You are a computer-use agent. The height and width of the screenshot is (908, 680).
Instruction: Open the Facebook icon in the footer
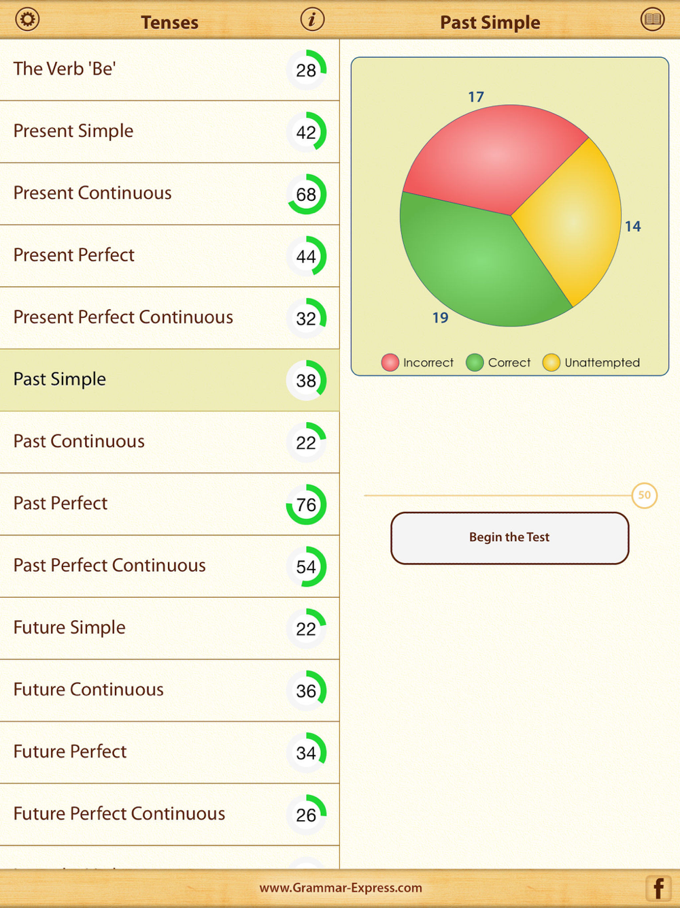pos(658,888)
